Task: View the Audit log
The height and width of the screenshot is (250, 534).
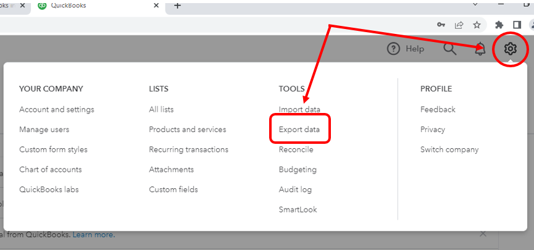Action: tap(295, 190)
